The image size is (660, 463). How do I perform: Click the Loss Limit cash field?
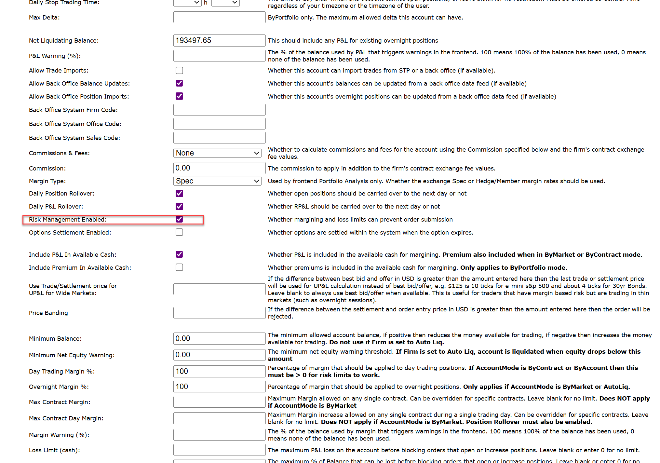(x=219, y=450)
